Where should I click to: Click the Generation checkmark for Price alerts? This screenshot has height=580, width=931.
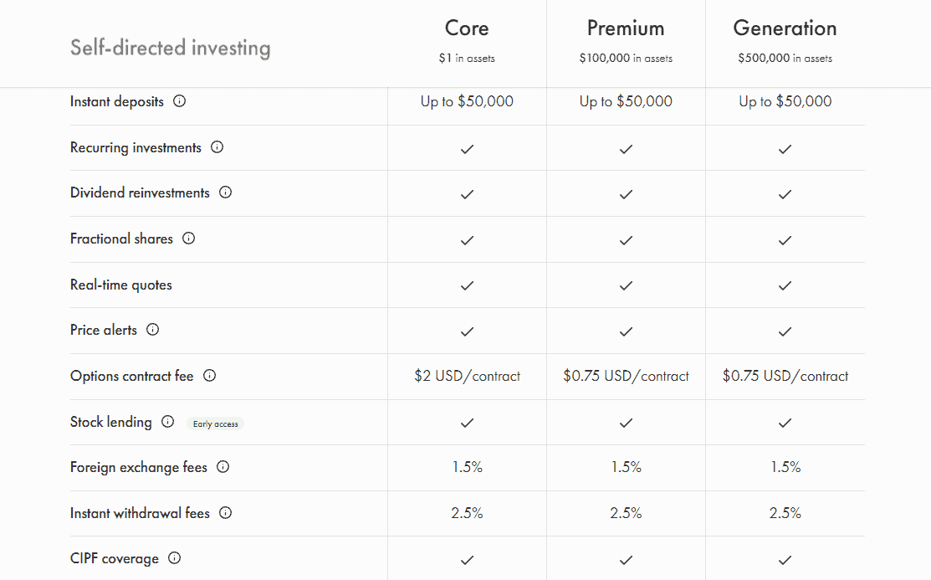(x=785, y=331)
